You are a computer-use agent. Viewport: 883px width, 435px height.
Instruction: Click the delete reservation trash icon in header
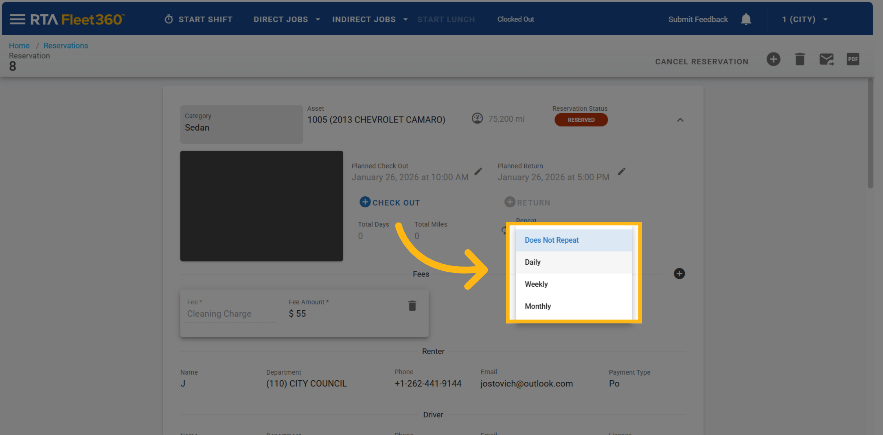pyautogui.click(x=800, y=59)
